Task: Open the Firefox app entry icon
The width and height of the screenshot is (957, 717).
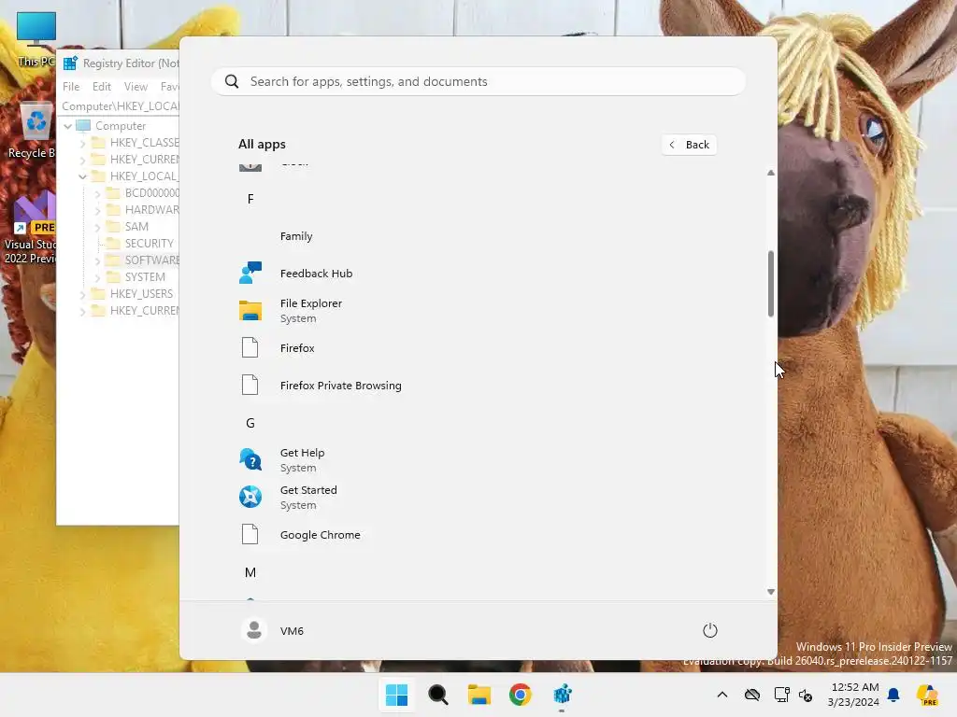Action: pos(250,347)
